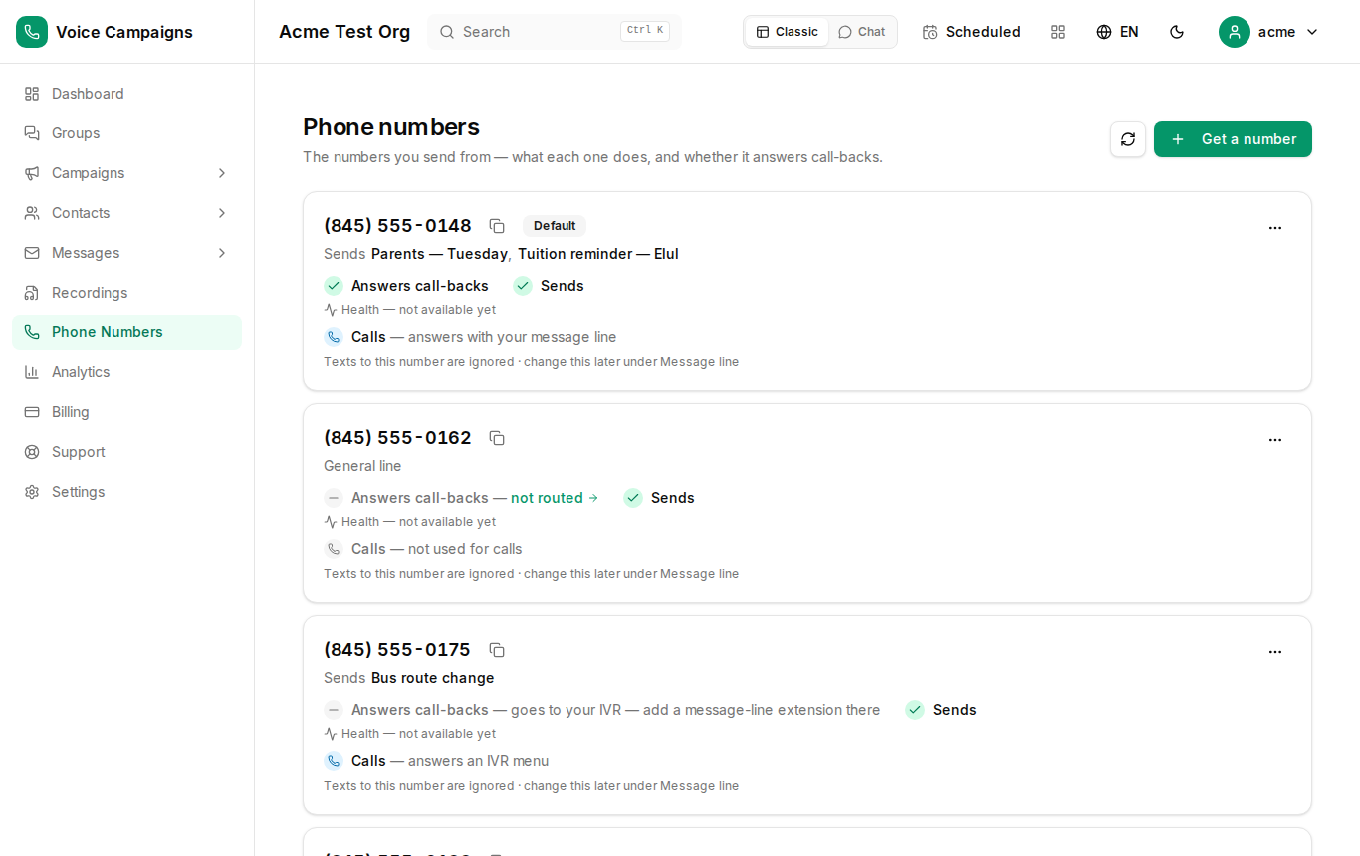Click Calls phone icon for (845) 555-0175
Image resolution: width=1360 pixels, height=856 pixels.
334,761
